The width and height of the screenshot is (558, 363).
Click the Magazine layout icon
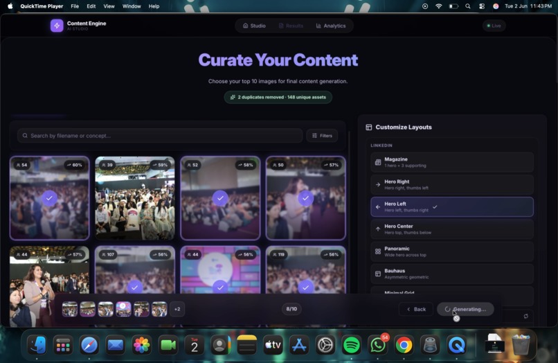coord(378,162)
